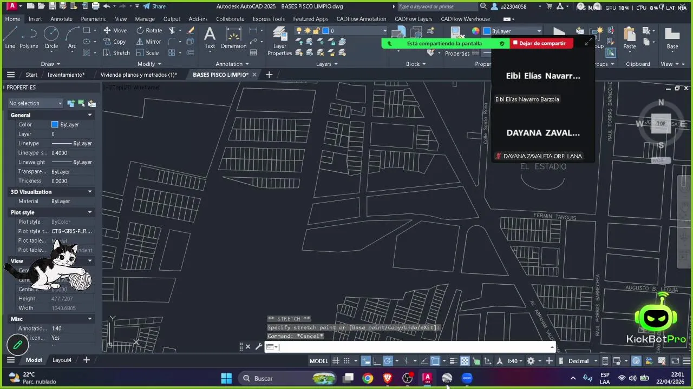The height and width of the screenshot is (389, 693).
Task: Select the Line tool
Action: coord(10,38)
